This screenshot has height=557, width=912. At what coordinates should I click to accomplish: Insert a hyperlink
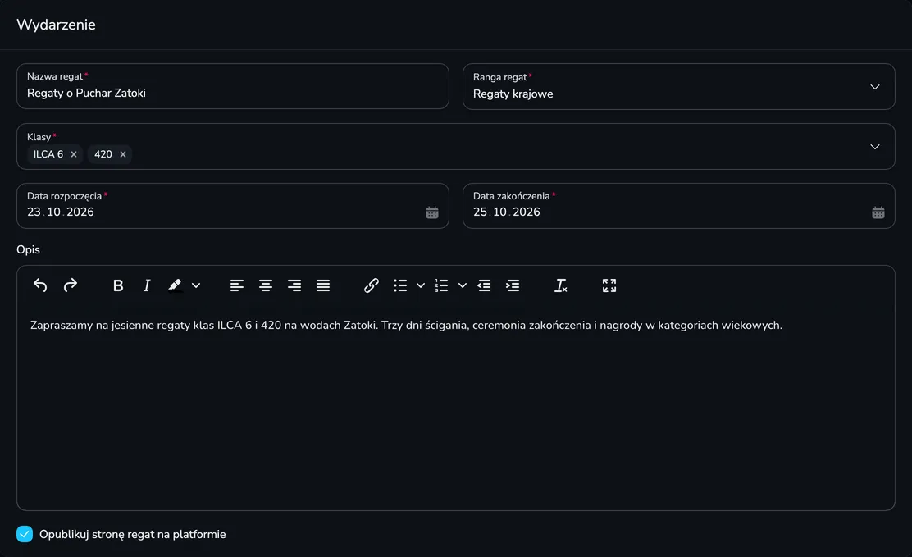coord(371,285)
